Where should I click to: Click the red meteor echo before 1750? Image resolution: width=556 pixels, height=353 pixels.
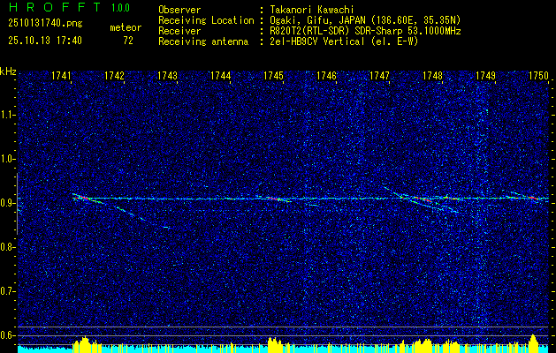point(532,198)
